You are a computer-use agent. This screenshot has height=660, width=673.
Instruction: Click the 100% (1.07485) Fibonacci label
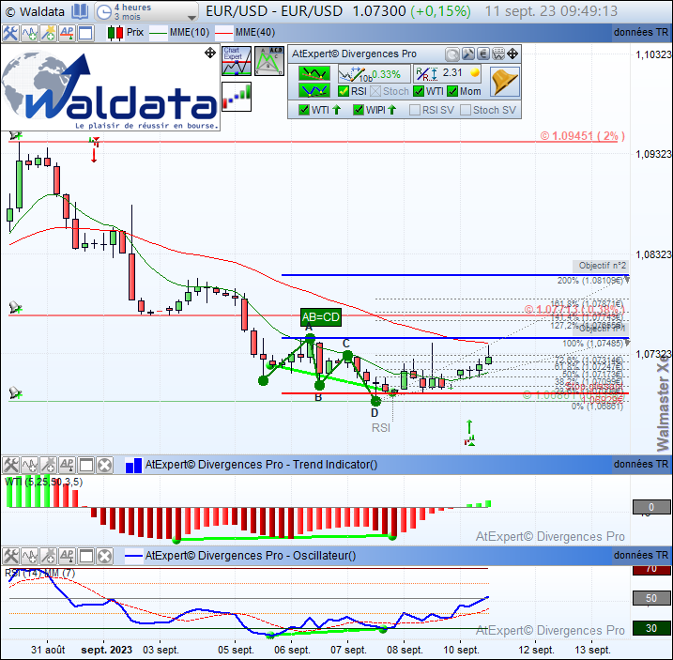coord(592,344)
